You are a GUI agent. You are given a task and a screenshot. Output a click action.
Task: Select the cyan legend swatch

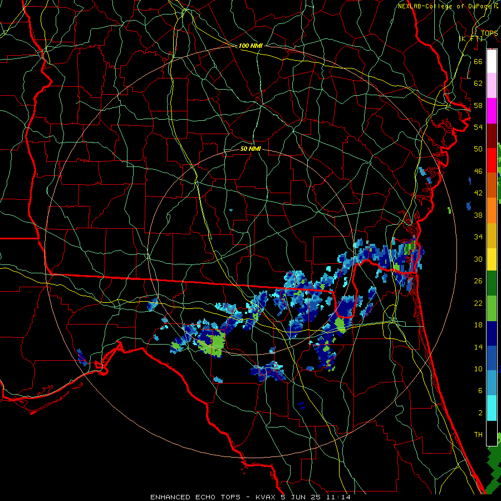point(492,408)
